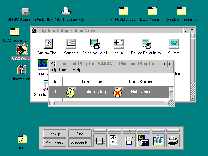Click the System Setup scroll down arrow
The image size is (208, 156).
coord(193,98)
